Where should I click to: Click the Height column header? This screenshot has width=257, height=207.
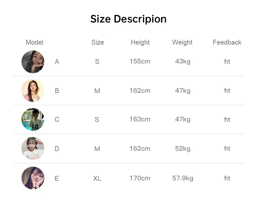pos(140,42)
